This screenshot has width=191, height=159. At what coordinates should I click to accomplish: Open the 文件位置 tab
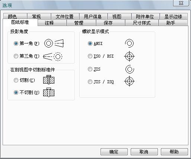coord(65,16)
